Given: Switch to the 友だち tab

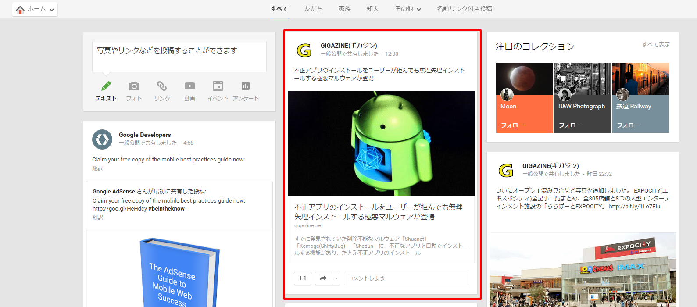Looking at the screenshot, I should coord(313,9).
